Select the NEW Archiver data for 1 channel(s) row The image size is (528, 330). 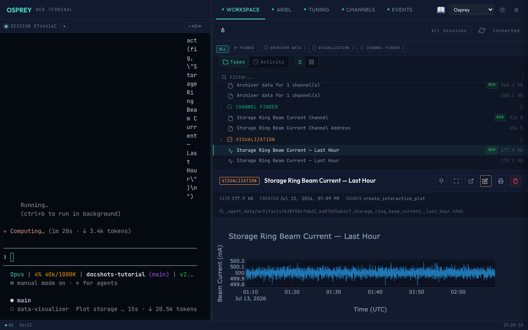pyautogui.click(x=370, y=85)
